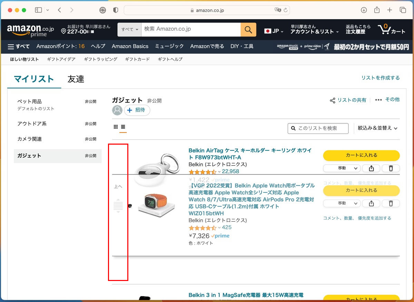Click the Safari share icon in the toolbar

tap(377, 10)
